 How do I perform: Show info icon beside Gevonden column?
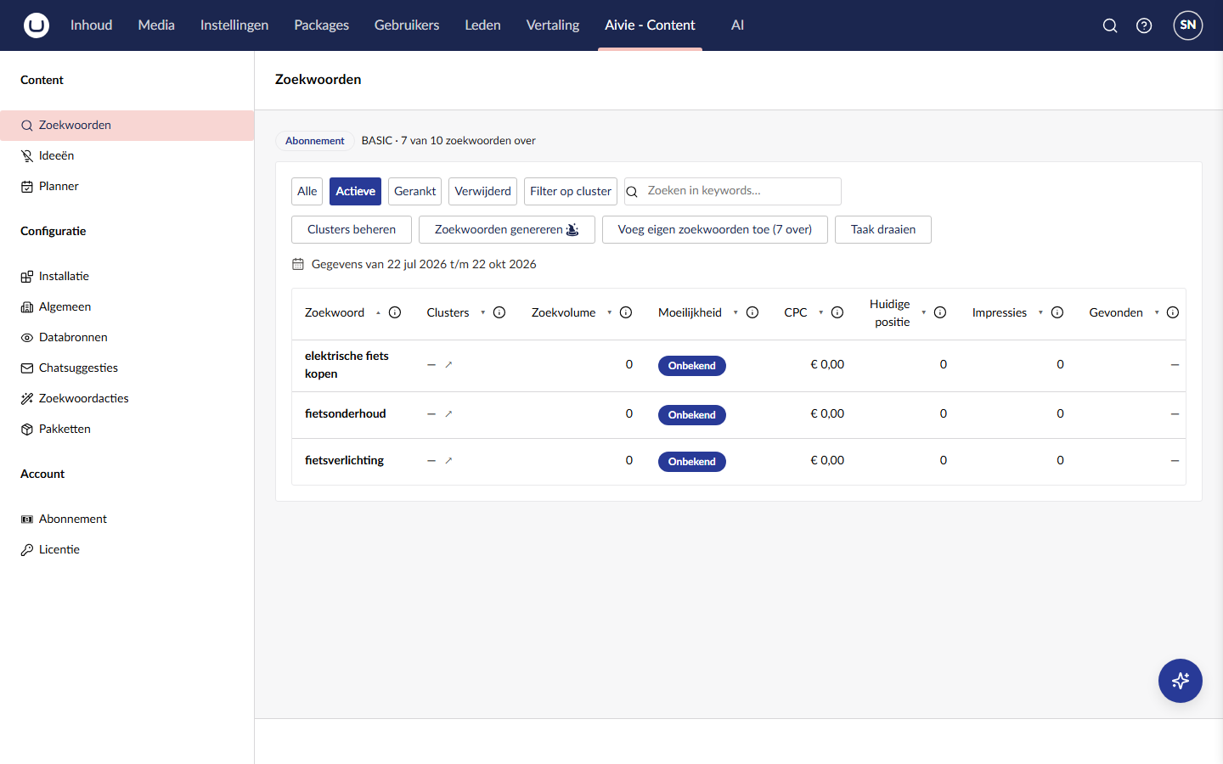click(x=1173, y=312)
